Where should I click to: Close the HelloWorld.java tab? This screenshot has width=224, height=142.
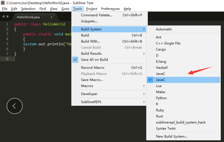[x=51, y=17]
